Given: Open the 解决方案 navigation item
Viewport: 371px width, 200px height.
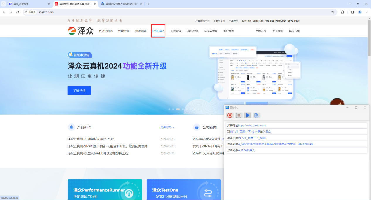Looking at the screenshot, I should [x=295, y=31].
